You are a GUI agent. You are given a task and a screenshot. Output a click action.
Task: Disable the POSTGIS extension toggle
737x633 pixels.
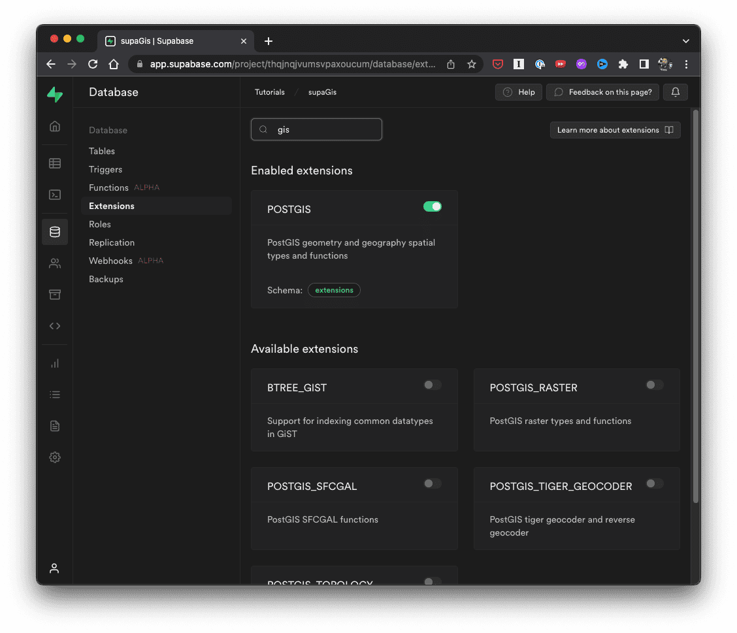433,206
